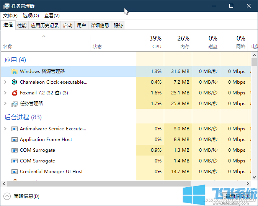258x206 pixels.
Task: Click the Antimalware Service Executable icon
Action: click(x=15, y=129)
